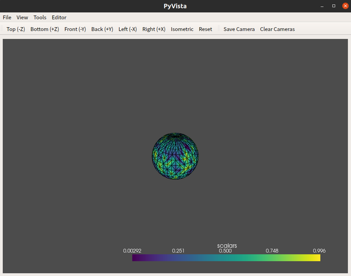This screenshot has height=276, width=351.
Task: Click Clear Cameras button
Action: pyautogui.click(x=277, y=29)
